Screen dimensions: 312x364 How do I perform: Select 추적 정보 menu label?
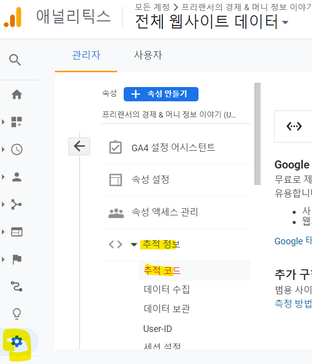click(x=161, y=244)
